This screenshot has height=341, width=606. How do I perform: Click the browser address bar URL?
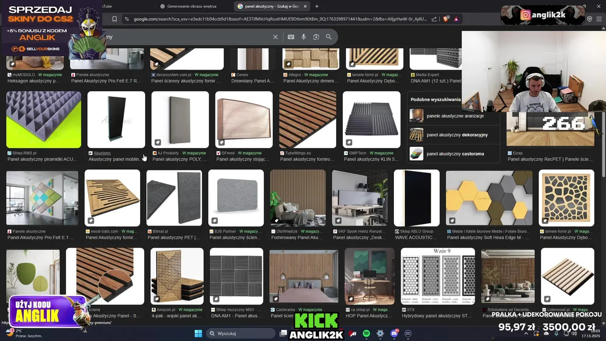280,19
